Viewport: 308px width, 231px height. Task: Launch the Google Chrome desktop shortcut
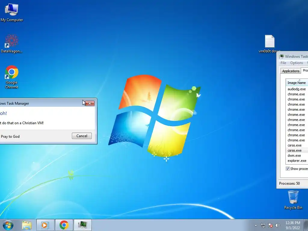pyautogui.click(x=12, y=77)
